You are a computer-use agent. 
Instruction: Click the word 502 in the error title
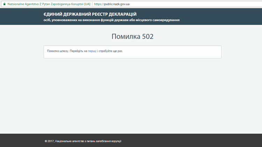coord(148,37)
